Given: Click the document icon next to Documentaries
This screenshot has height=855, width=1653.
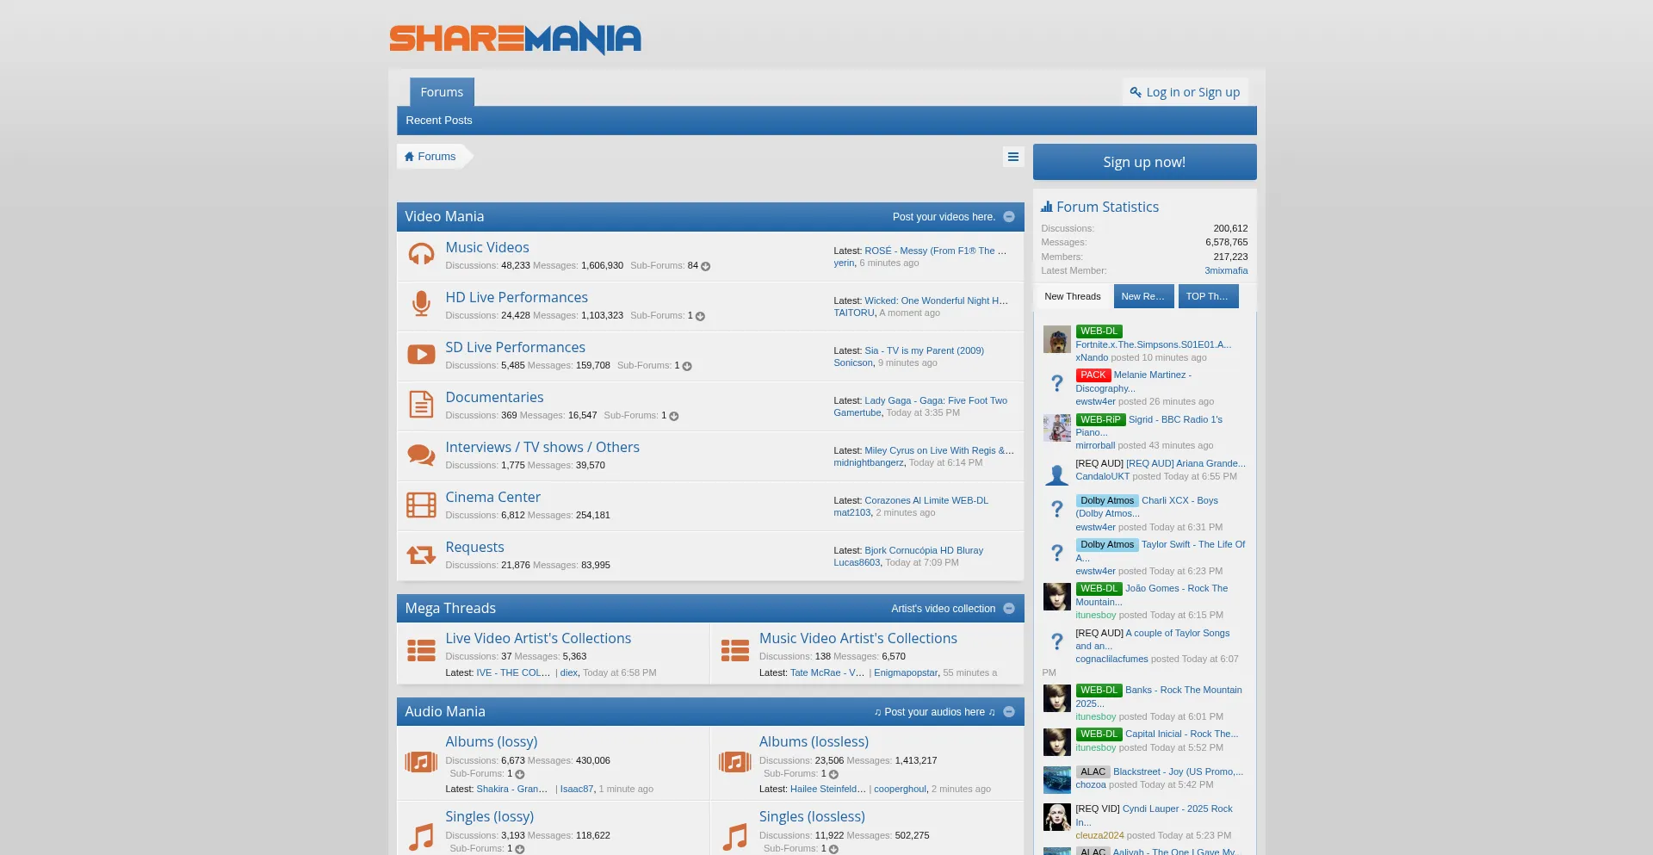Looking at the screenshot, I should pyautogui.click(x=421, y=405).
